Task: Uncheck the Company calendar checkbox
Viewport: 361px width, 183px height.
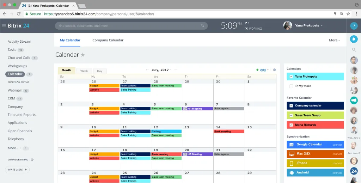Action: pos(291,106)
